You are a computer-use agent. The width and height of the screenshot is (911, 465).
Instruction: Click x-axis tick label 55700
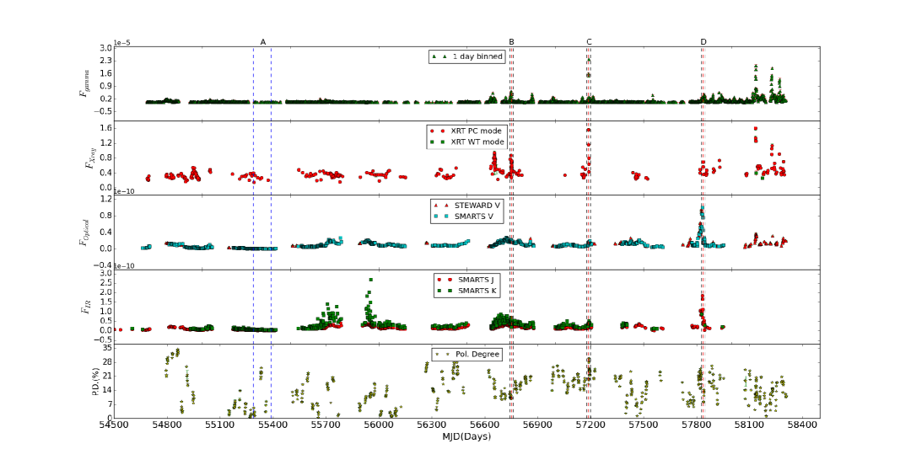coord(326,425)
